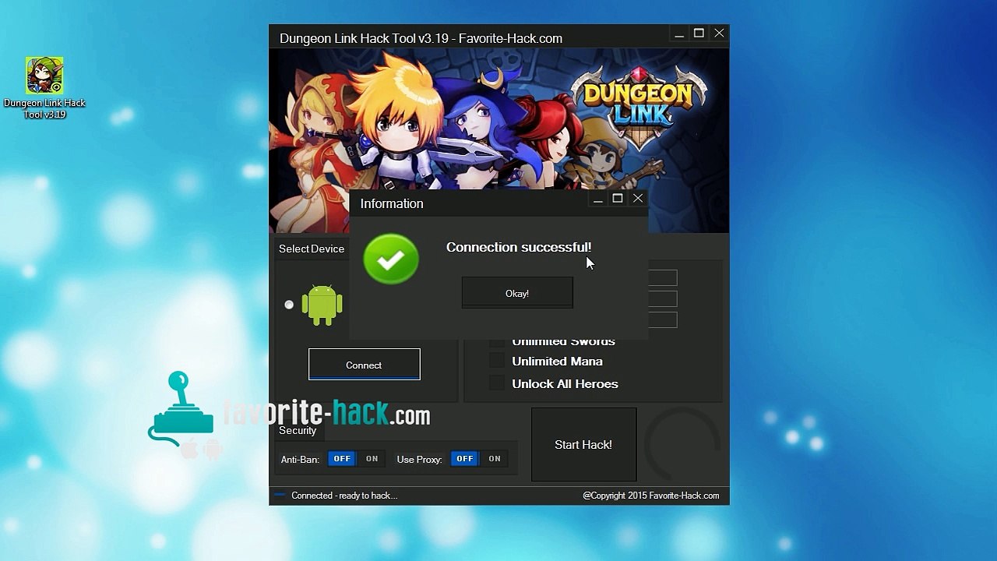Click the '@Copyright 2015 Favorite-Hack.com' text

651,496
